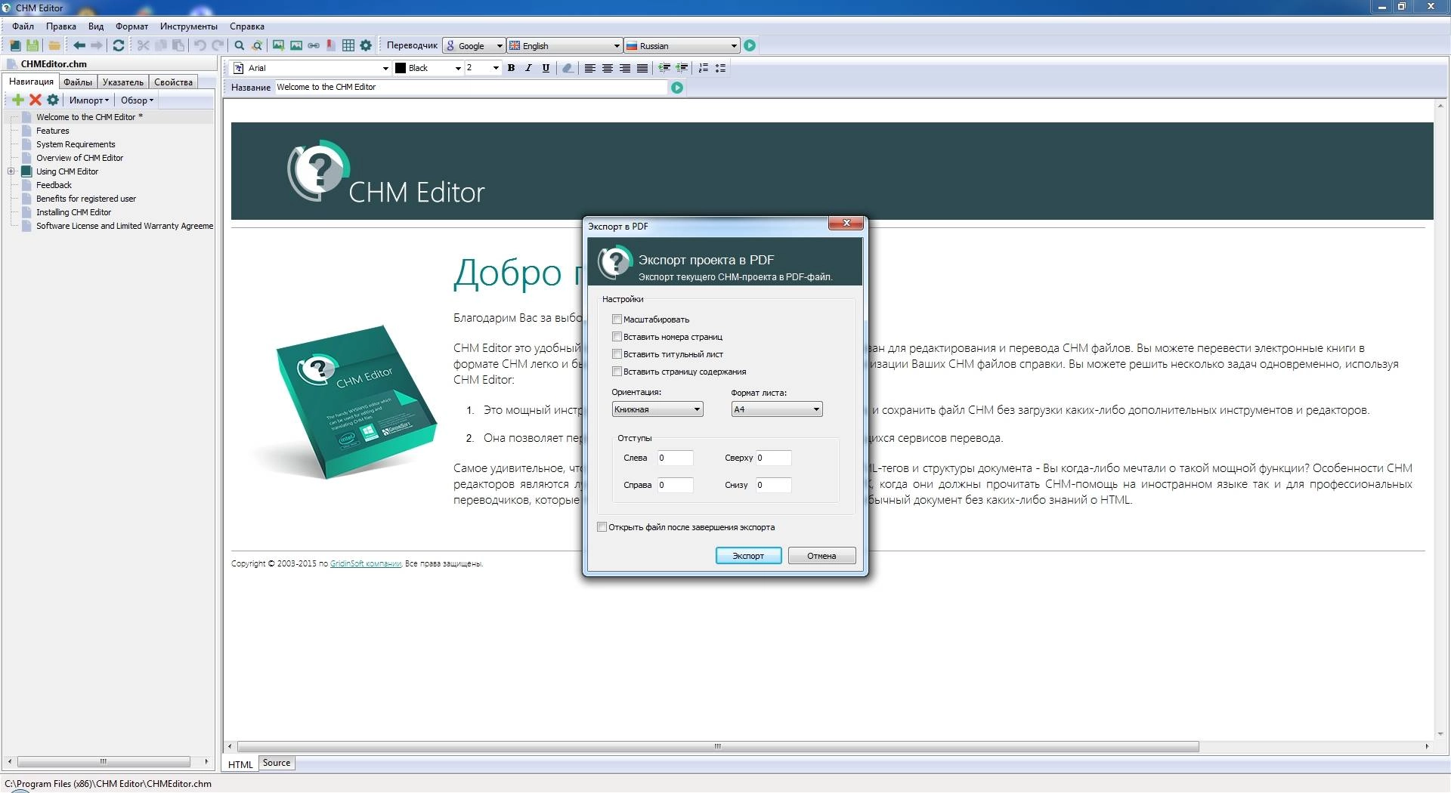Click the Find magnifier icon

click(x=240, y=45)
